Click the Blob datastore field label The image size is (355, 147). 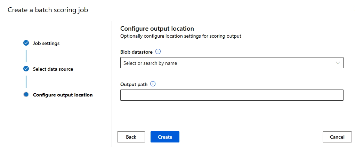137,52
